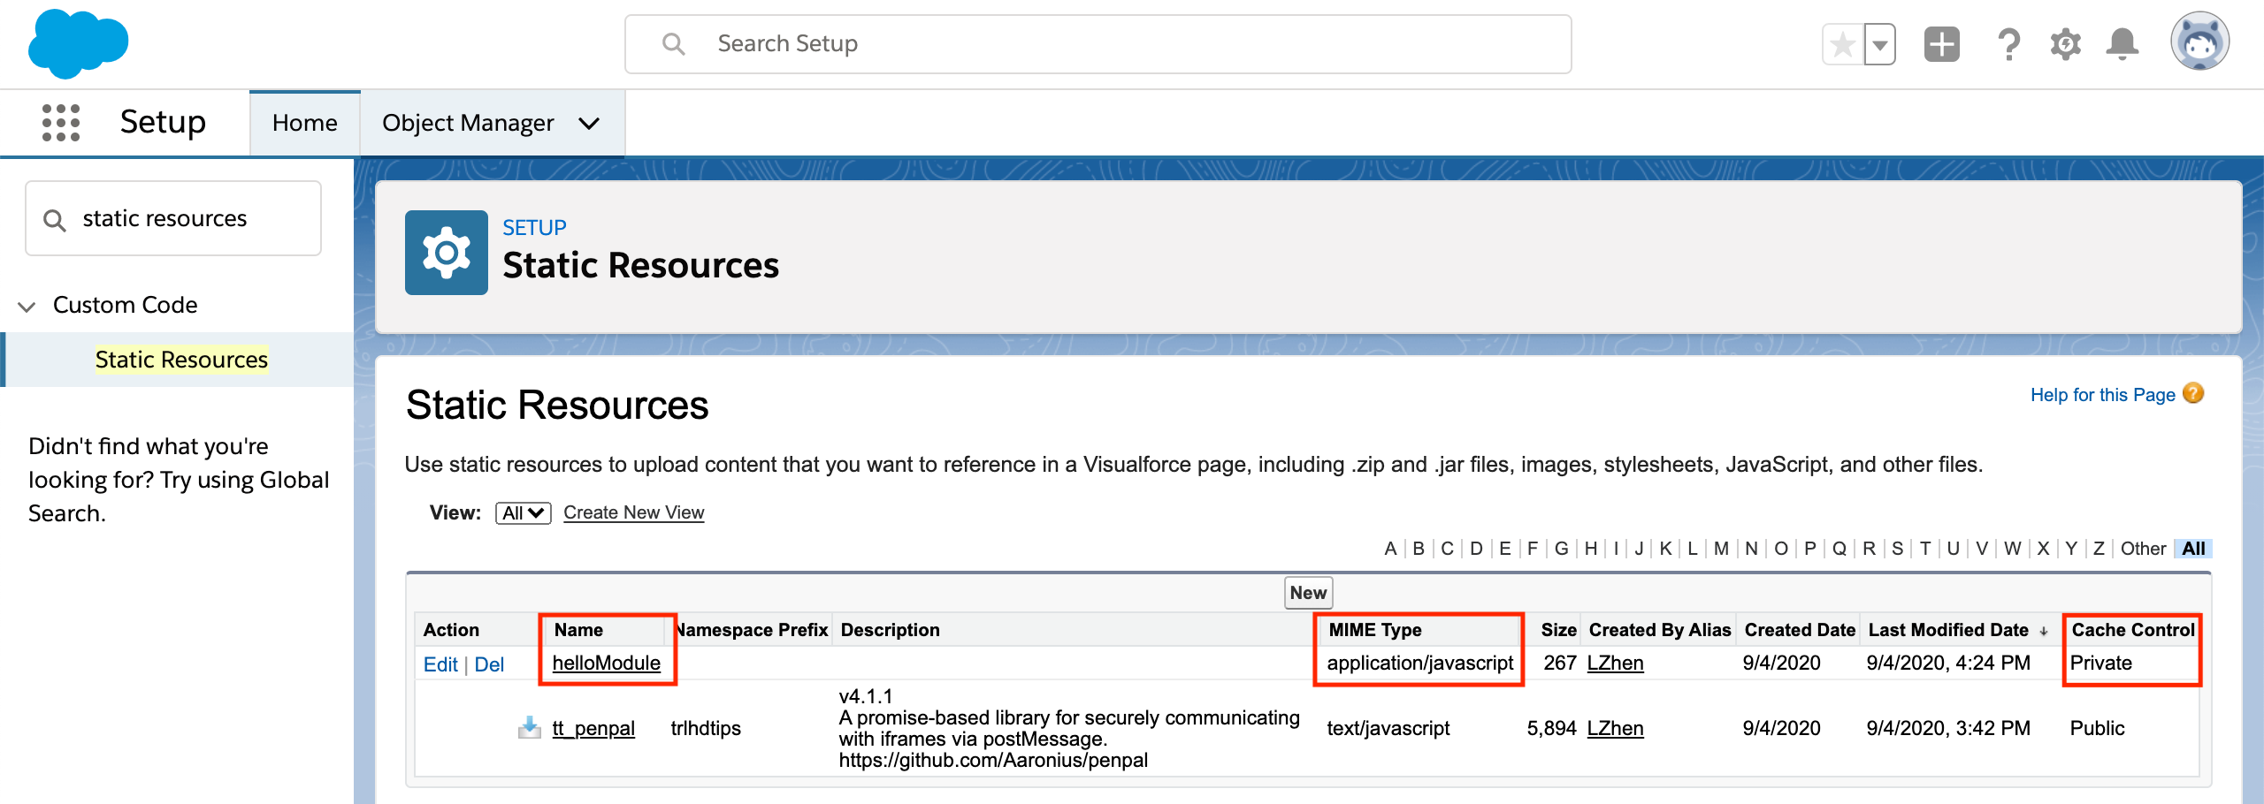
Task: Click the Salesforce cloud logo
Action: click(78, 42)
